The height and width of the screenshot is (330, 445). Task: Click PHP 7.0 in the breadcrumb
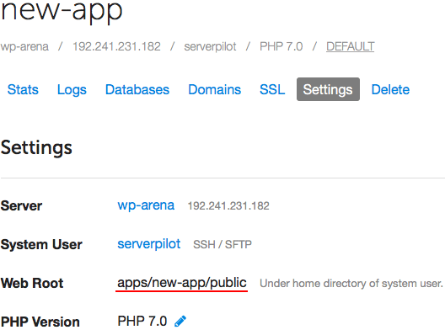pyautogui.click(x=281, y=46)
